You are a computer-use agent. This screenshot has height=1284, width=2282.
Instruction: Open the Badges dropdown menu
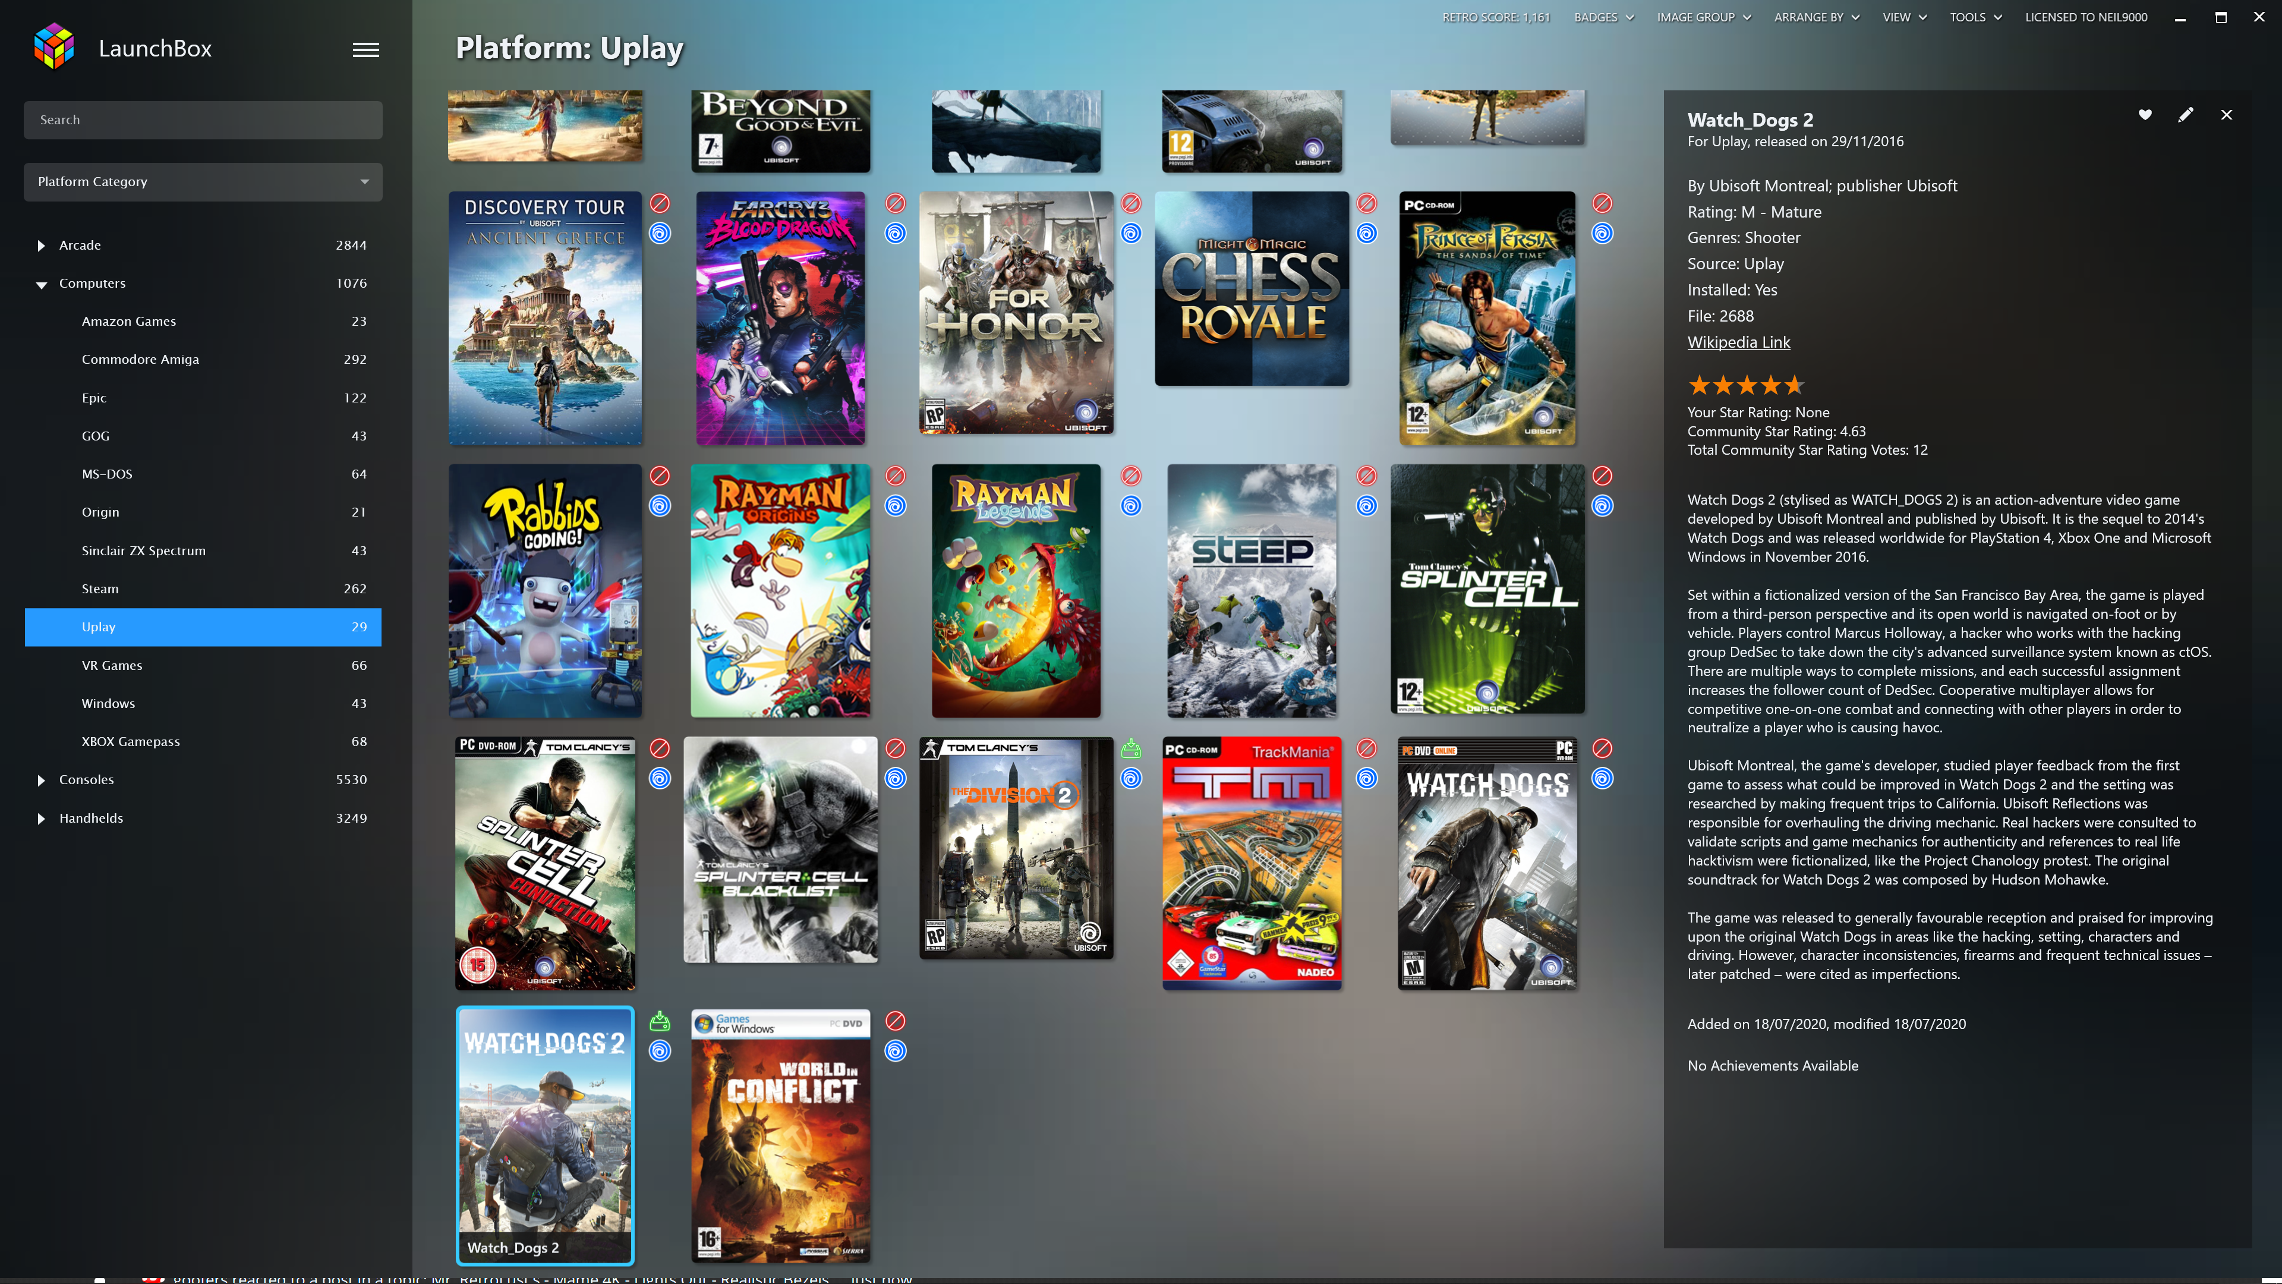tap(1603, 17)
